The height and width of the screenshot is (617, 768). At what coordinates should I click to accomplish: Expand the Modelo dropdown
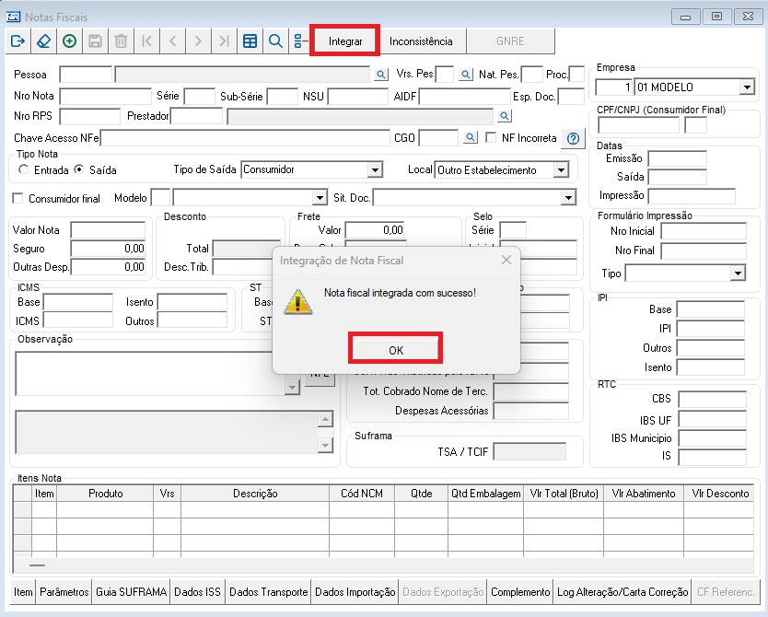[320, 198]
